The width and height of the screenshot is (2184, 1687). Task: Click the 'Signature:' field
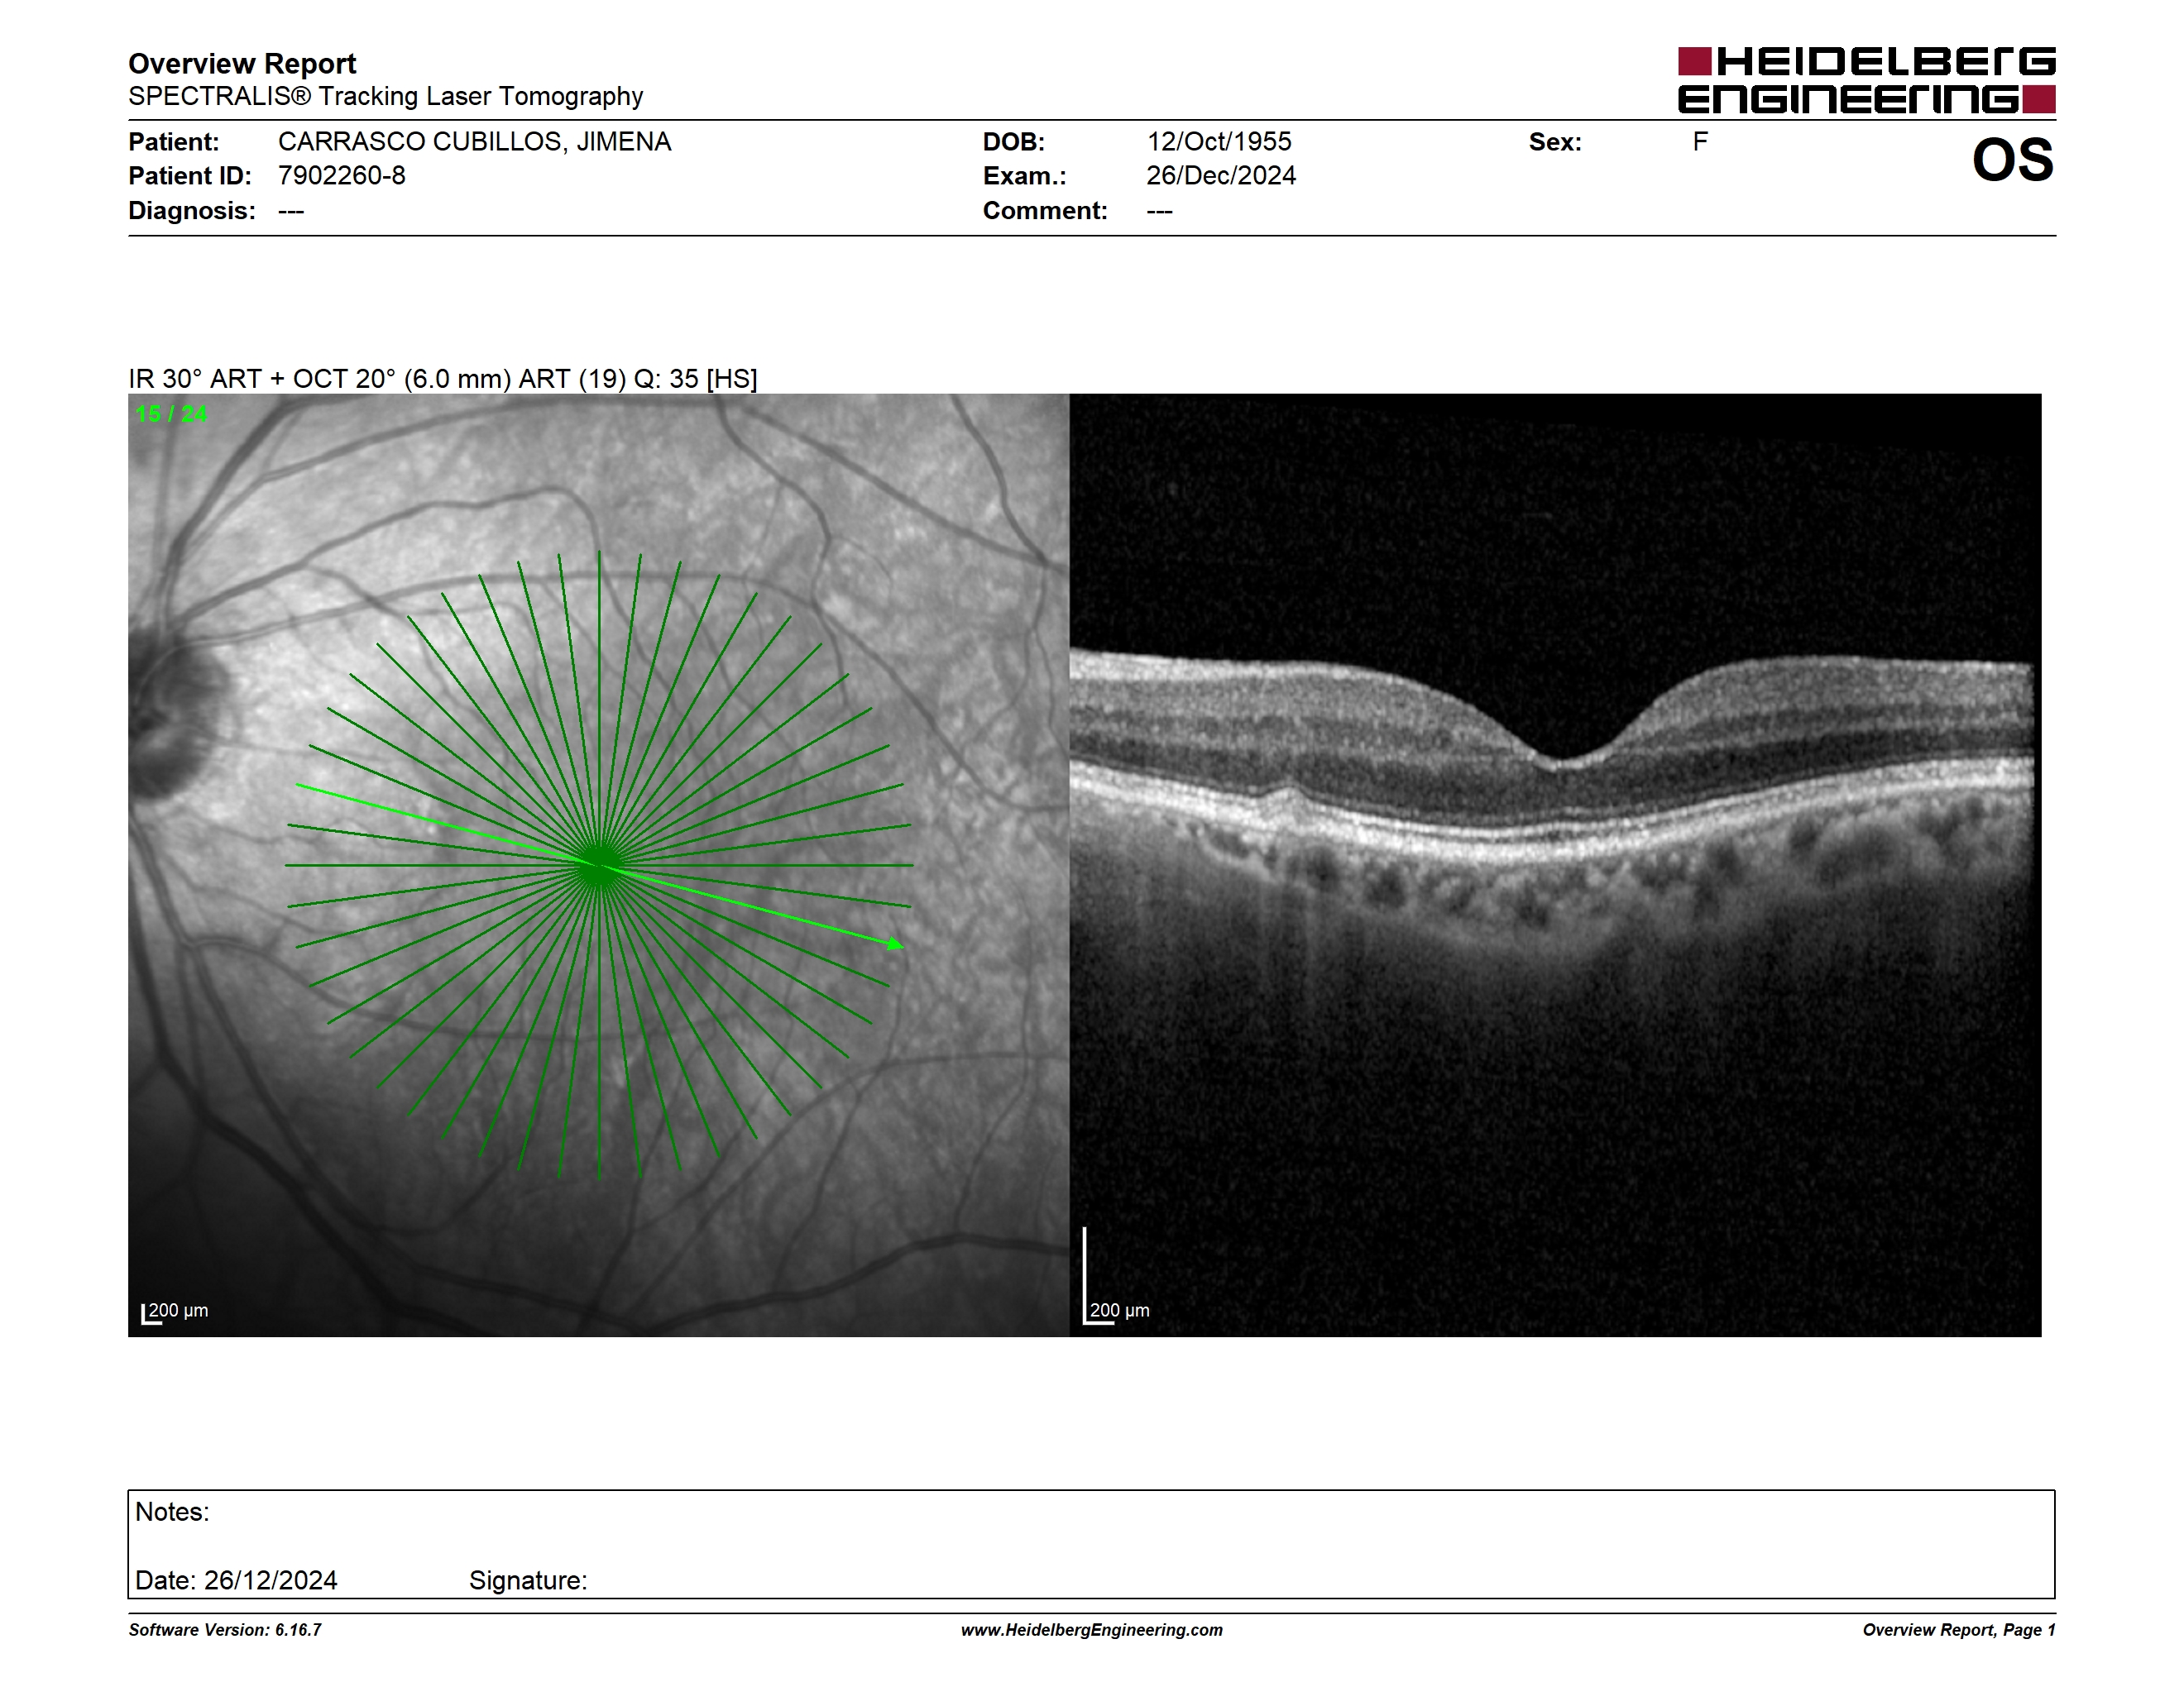coord(528,1580)
